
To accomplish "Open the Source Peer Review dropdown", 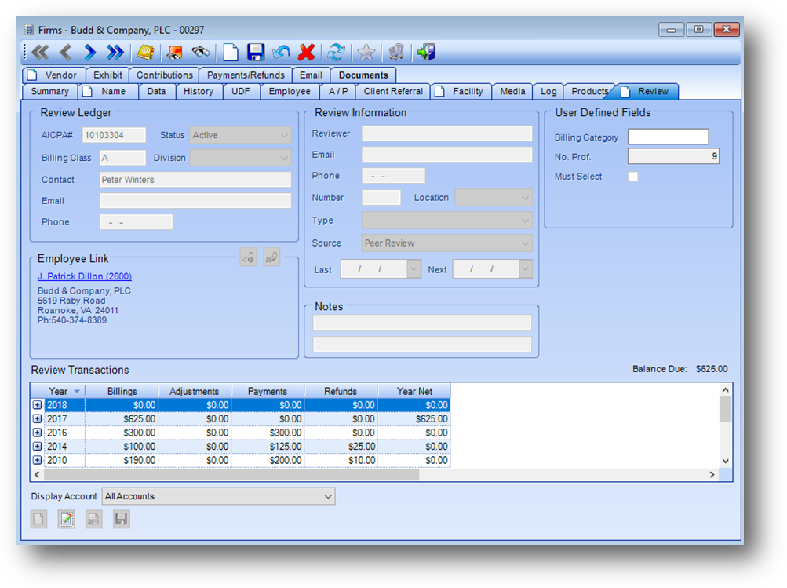I will point(525,243).
